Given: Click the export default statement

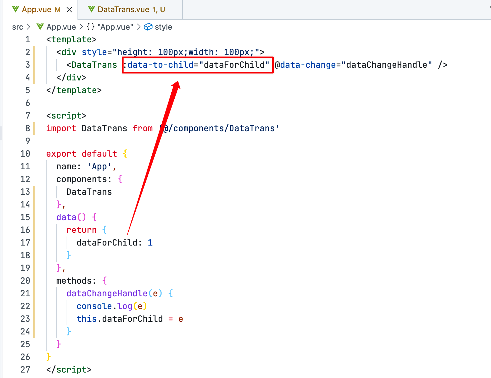Looking at the screenshot, I should pos(81,154).
